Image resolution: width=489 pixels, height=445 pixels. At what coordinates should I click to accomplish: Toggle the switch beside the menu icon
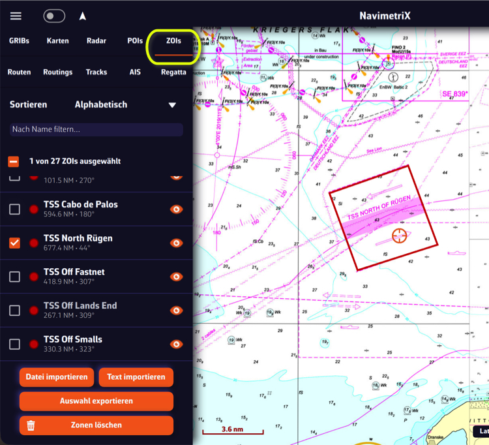[54, 16]
